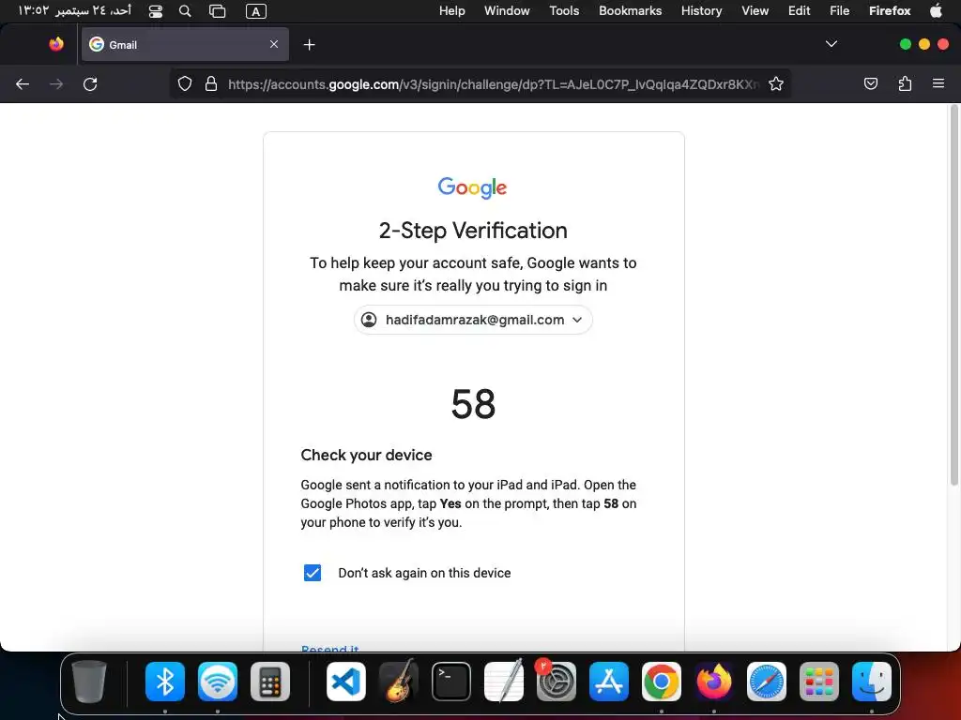The image size is (961, 720).
Task: Open the File menu
Action: 840,11
